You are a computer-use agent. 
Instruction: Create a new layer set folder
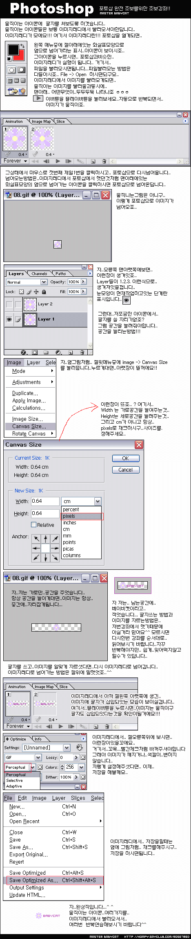(46, 352)
